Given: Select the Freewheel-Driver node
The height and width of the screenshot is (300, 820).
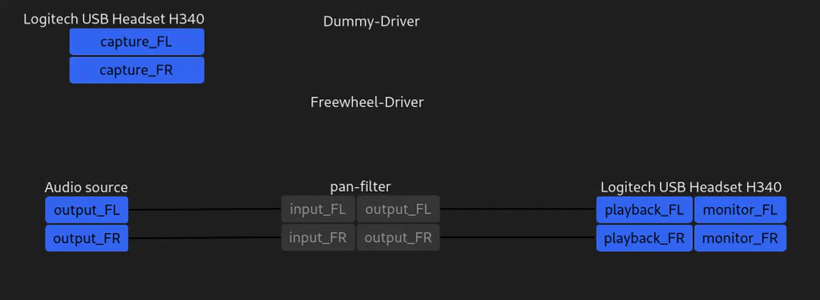Looking at the screenshot, I should tap(367, 102).
